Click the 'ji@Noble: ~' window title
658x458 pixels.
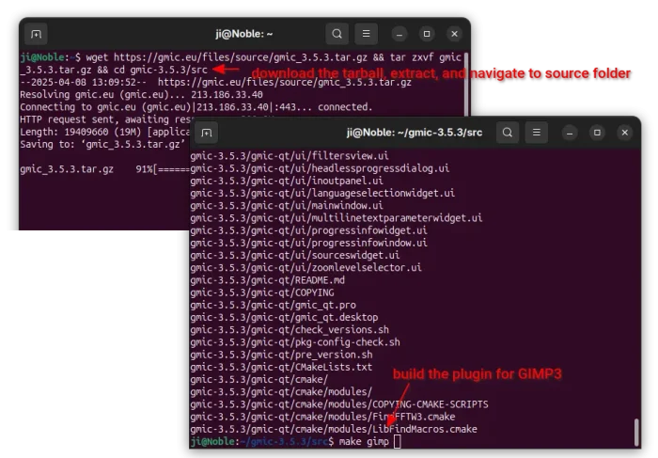click(x=244, y=34)
